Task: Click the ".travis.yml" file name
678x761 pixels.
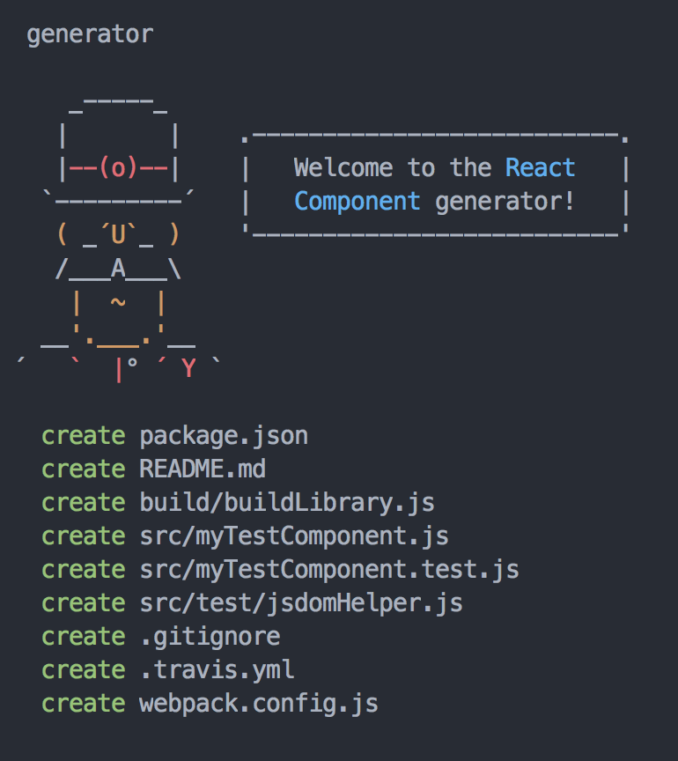Action: 217,669
